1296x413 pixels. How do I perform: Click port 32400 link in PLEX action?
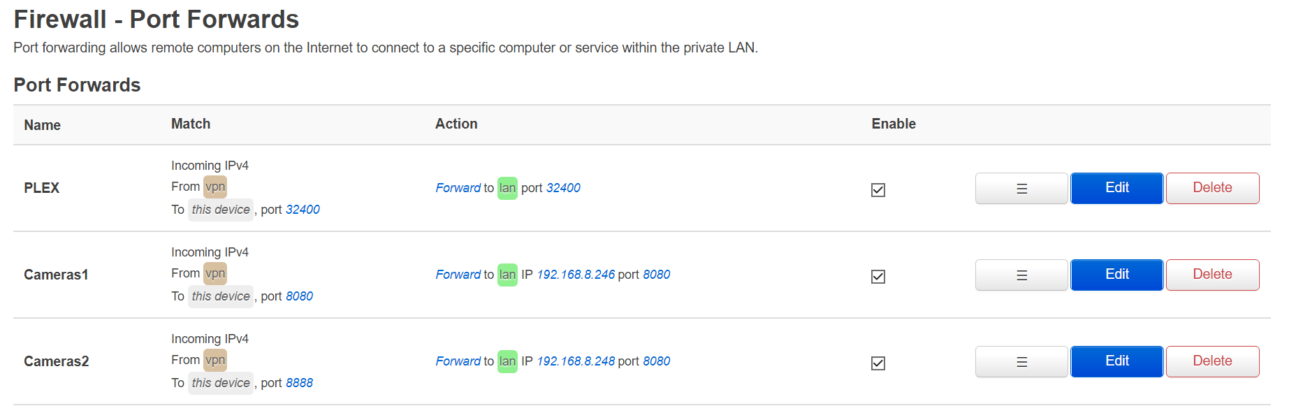click(563, 188)
